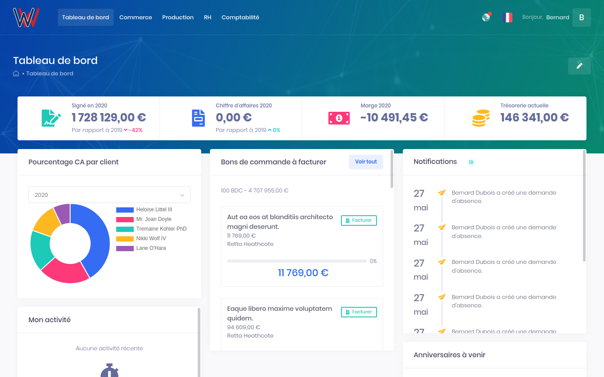Click the large '11 769,00 €' amount
604x377 pixels.
tap(303, 273)
